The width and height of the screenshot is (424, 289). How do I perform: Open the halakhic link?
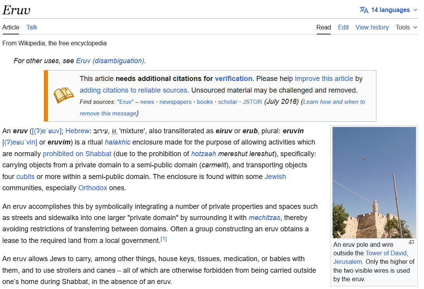pyautogui.click(x=118, y=142)
